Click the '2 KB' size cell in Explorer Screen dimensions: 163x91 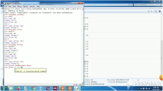pyautogui.click(x=87, y=35)
